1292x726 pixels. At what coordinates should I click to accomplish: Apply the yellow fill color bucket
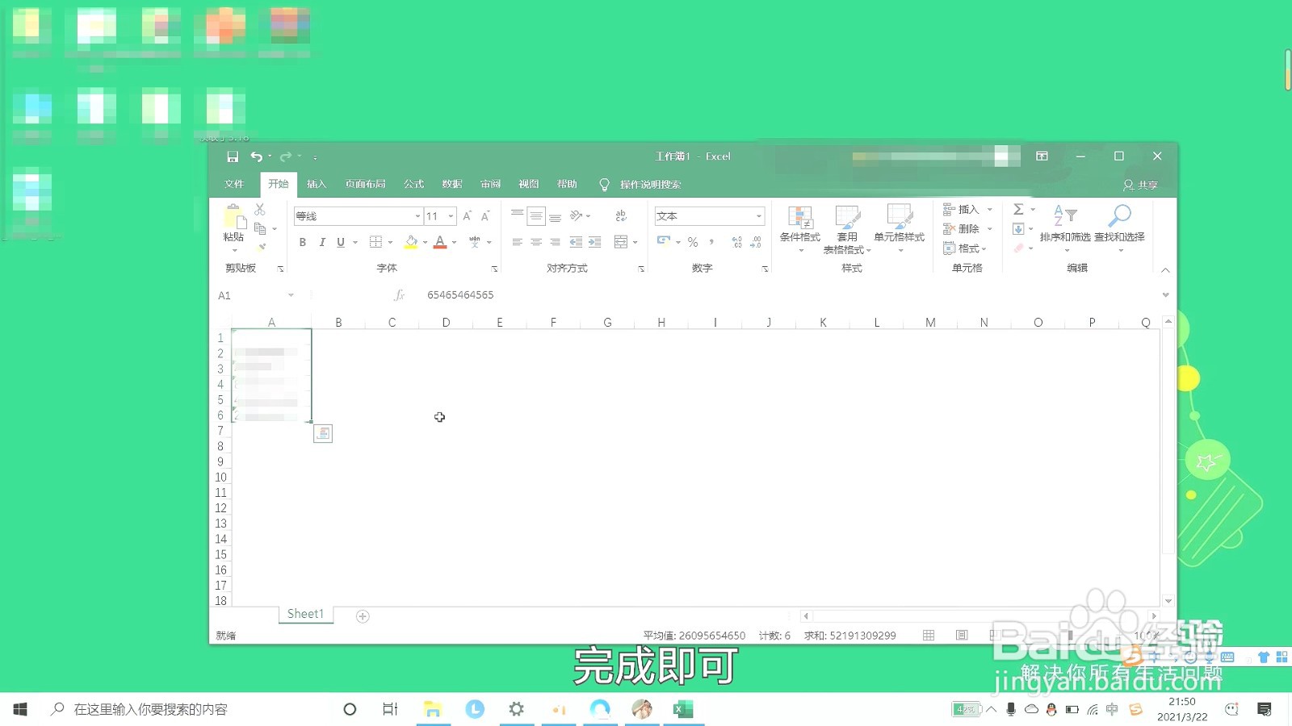(411, 242)
